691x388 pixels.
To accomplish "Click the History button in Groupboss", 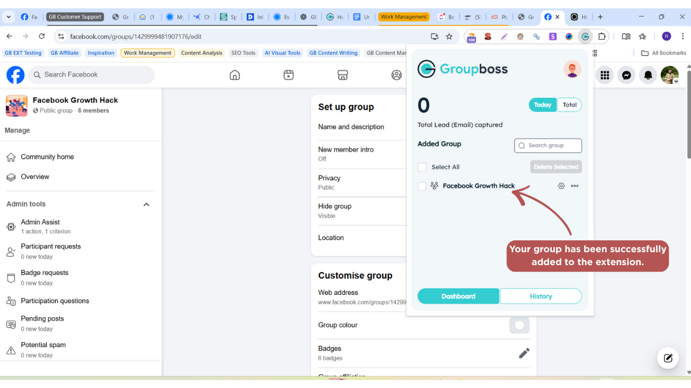I will click(541, 296).
